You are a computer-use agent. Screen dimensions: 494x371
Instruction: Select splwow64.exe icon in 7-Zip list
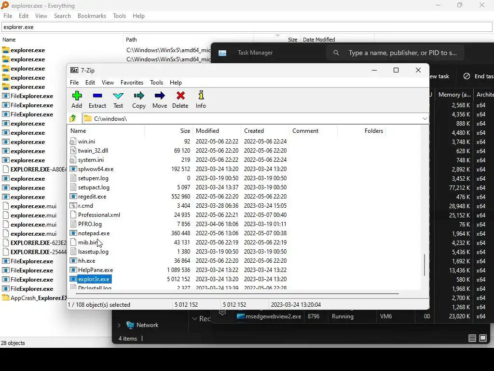73,169
